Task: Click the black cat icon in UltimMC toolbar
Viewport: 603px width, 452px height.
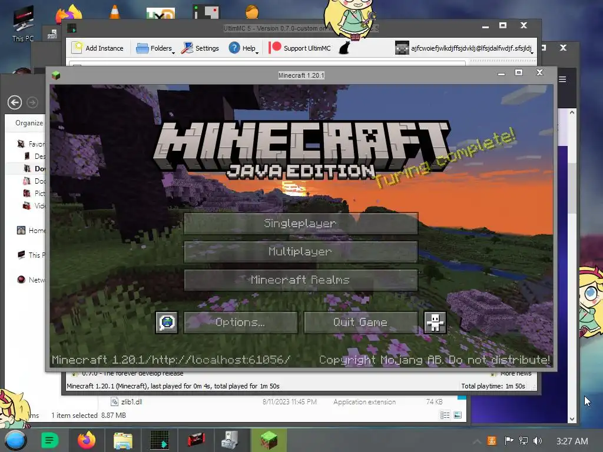Action: pyautogui.click(x=344, y=48)
